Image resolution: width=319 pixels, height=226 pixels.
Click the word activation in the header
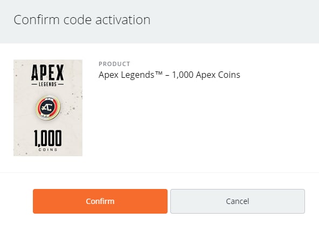pyautogui.click(x=123, y=20)
